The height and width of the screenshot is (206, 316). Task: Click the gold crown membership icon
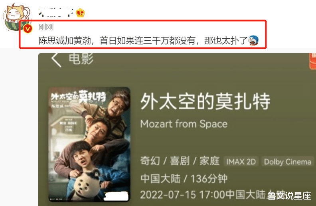[80, 13]
